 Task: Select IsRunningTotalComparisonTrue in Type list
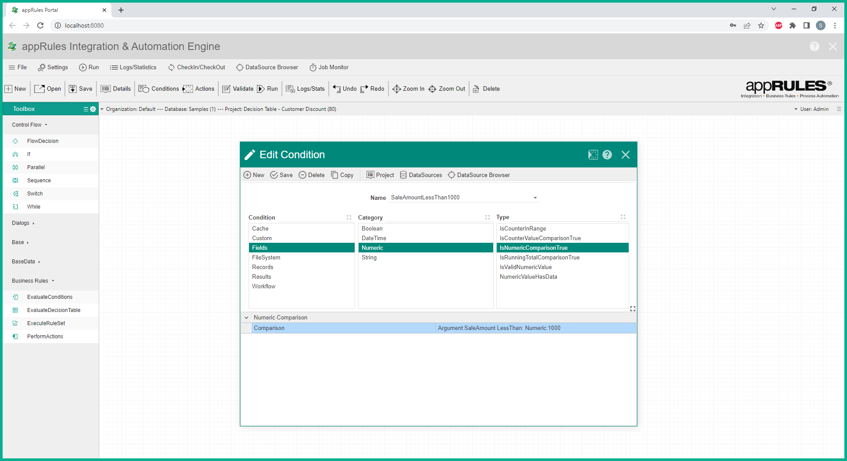[x=539, y=258]
